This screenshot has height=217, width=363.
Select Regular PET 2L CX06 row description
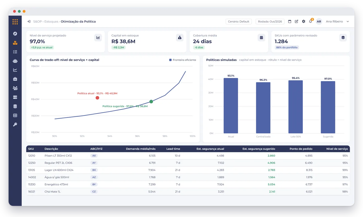(58, 163)
